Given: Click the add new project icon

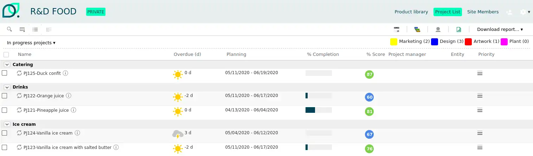Looking at the screenshot, I should (22, 30).
